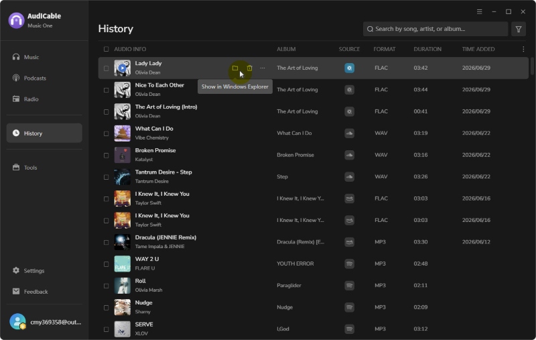Image resolution: width=536 pixels, height=340 pixels.
Task: Click Spotify source icon for Roll
Action: (349, 286)
